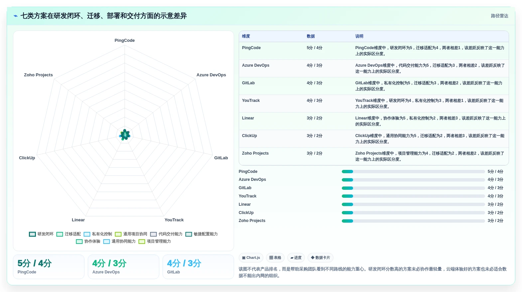Select the GitLab table row name
Screen dimensions: 522x292
(x=248, y=83)
